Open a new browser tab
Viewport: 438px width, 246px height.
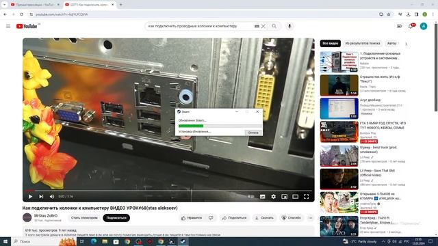120,5
